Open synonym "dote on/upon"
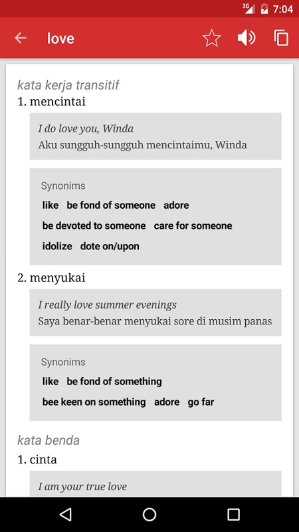 point(110,246)
